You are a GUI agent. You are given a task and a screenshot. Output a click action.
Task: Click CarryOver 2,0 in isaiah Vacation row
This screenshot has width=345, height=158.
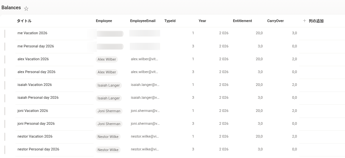click(x=294, y=85)
